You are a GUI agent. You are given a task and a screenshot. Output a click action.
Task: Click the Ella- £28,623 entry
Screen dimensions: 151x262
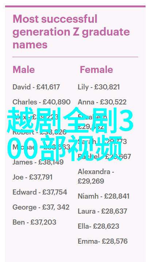[98, 226]
